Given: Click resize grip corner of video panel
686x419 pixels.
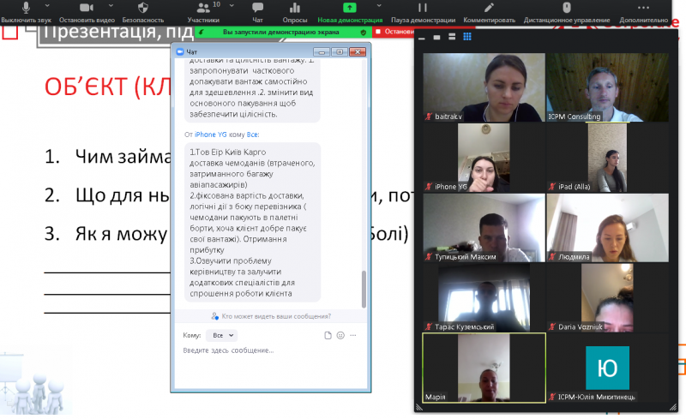Looking at the screenshot, I should pos(673,408).
